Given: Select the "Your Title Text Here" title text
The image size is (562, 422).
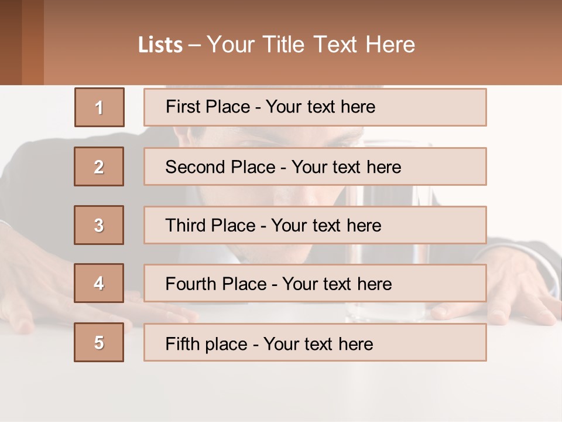Looking at the screenshot, I should pos(311,45).
